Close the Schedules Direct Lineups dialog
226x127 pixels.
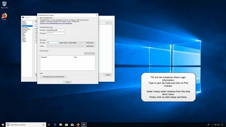pos(96,15)
